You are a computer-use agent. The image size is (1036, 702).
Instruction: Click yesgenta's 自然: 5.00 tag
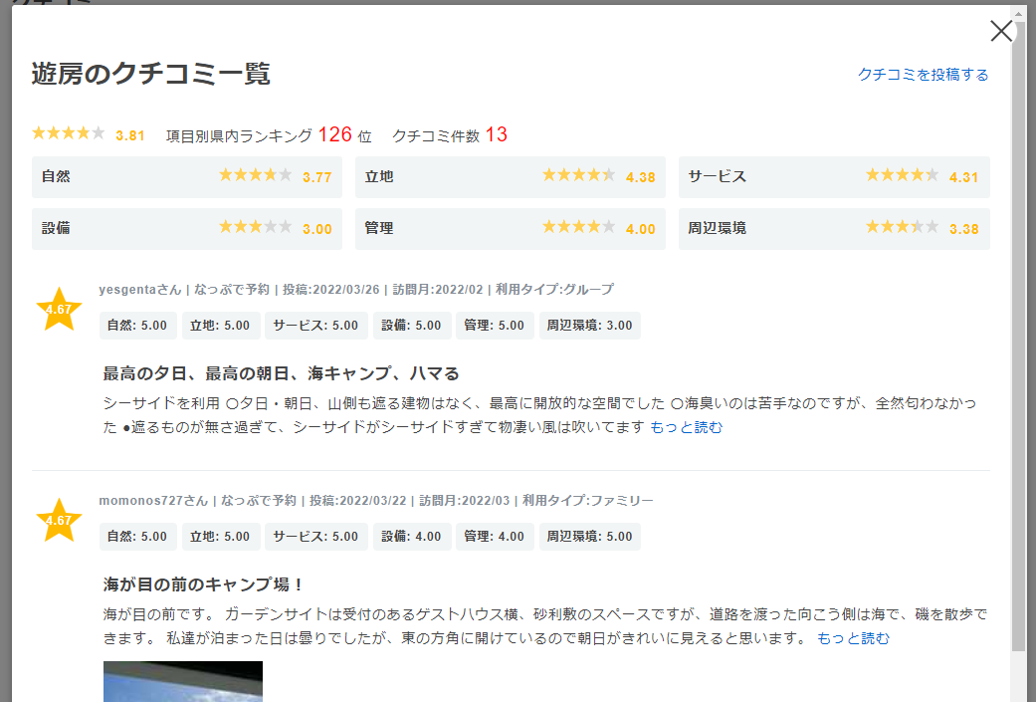click(137, 326)
